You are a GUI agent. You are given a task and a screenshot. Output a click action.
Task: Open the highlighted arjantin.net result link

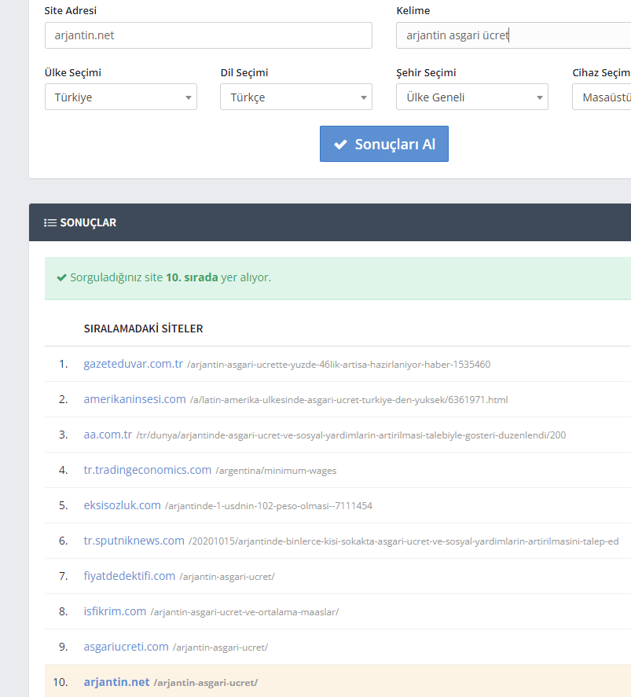point(116,682)
